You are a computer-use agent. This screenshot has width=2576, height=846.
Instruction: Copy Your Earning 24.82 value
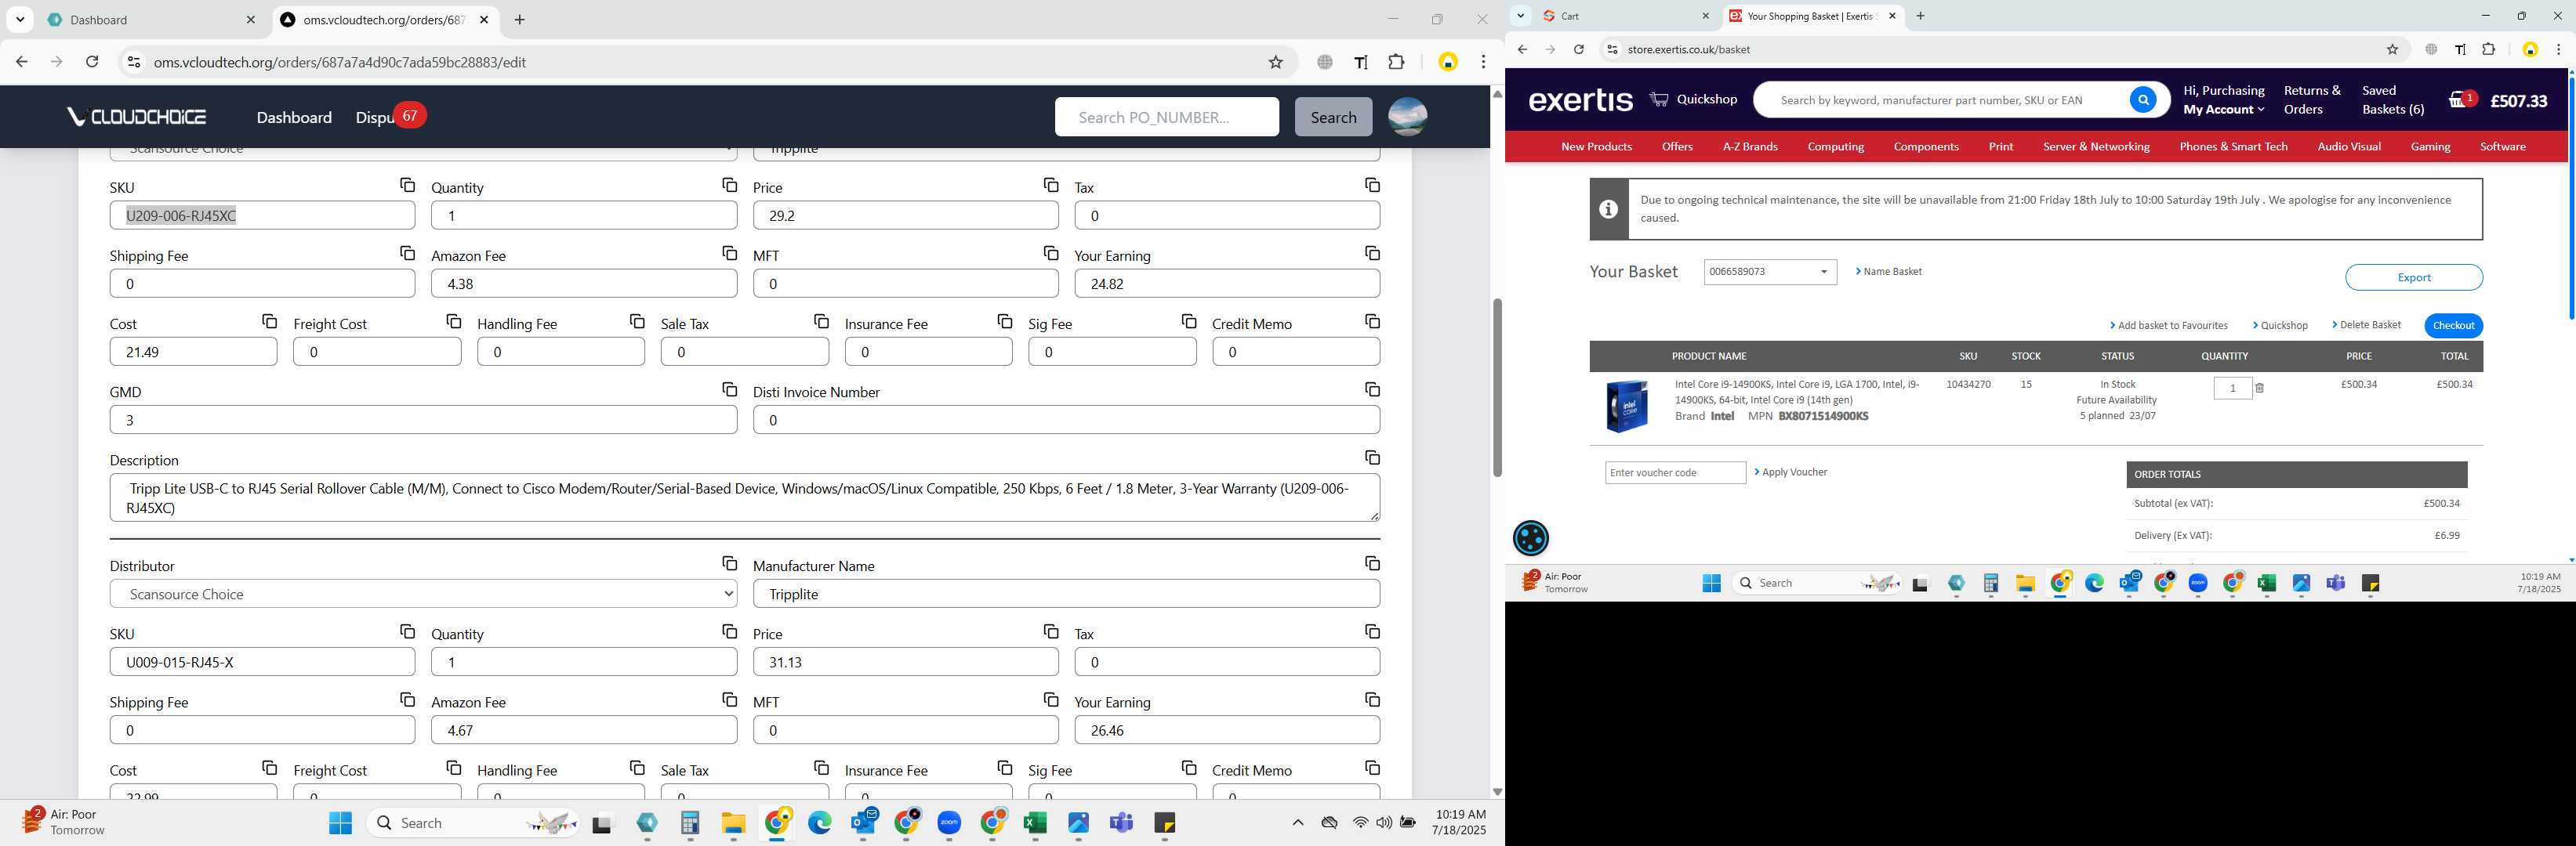(x=1372, y=253)
